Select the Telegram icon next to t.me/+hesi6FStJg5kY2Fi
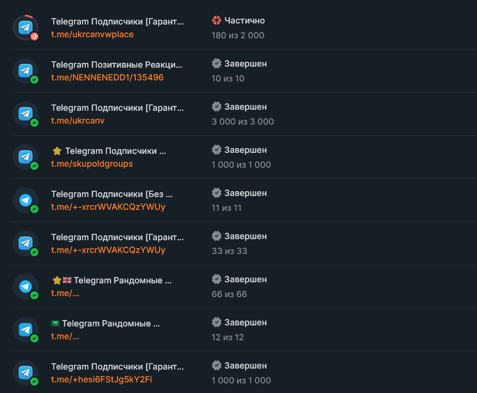This screenshot has width=477, height=393. pos(26,373)
